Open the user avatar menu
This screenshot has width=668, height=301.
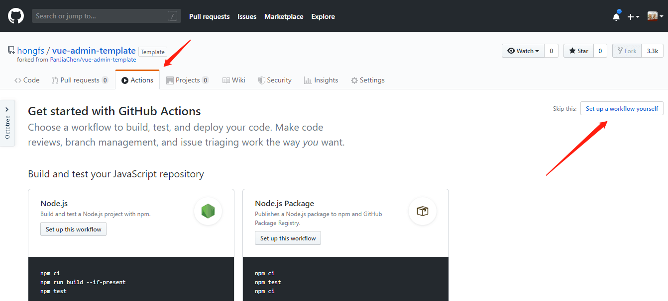pyautogui.click(x=655, y=16)
